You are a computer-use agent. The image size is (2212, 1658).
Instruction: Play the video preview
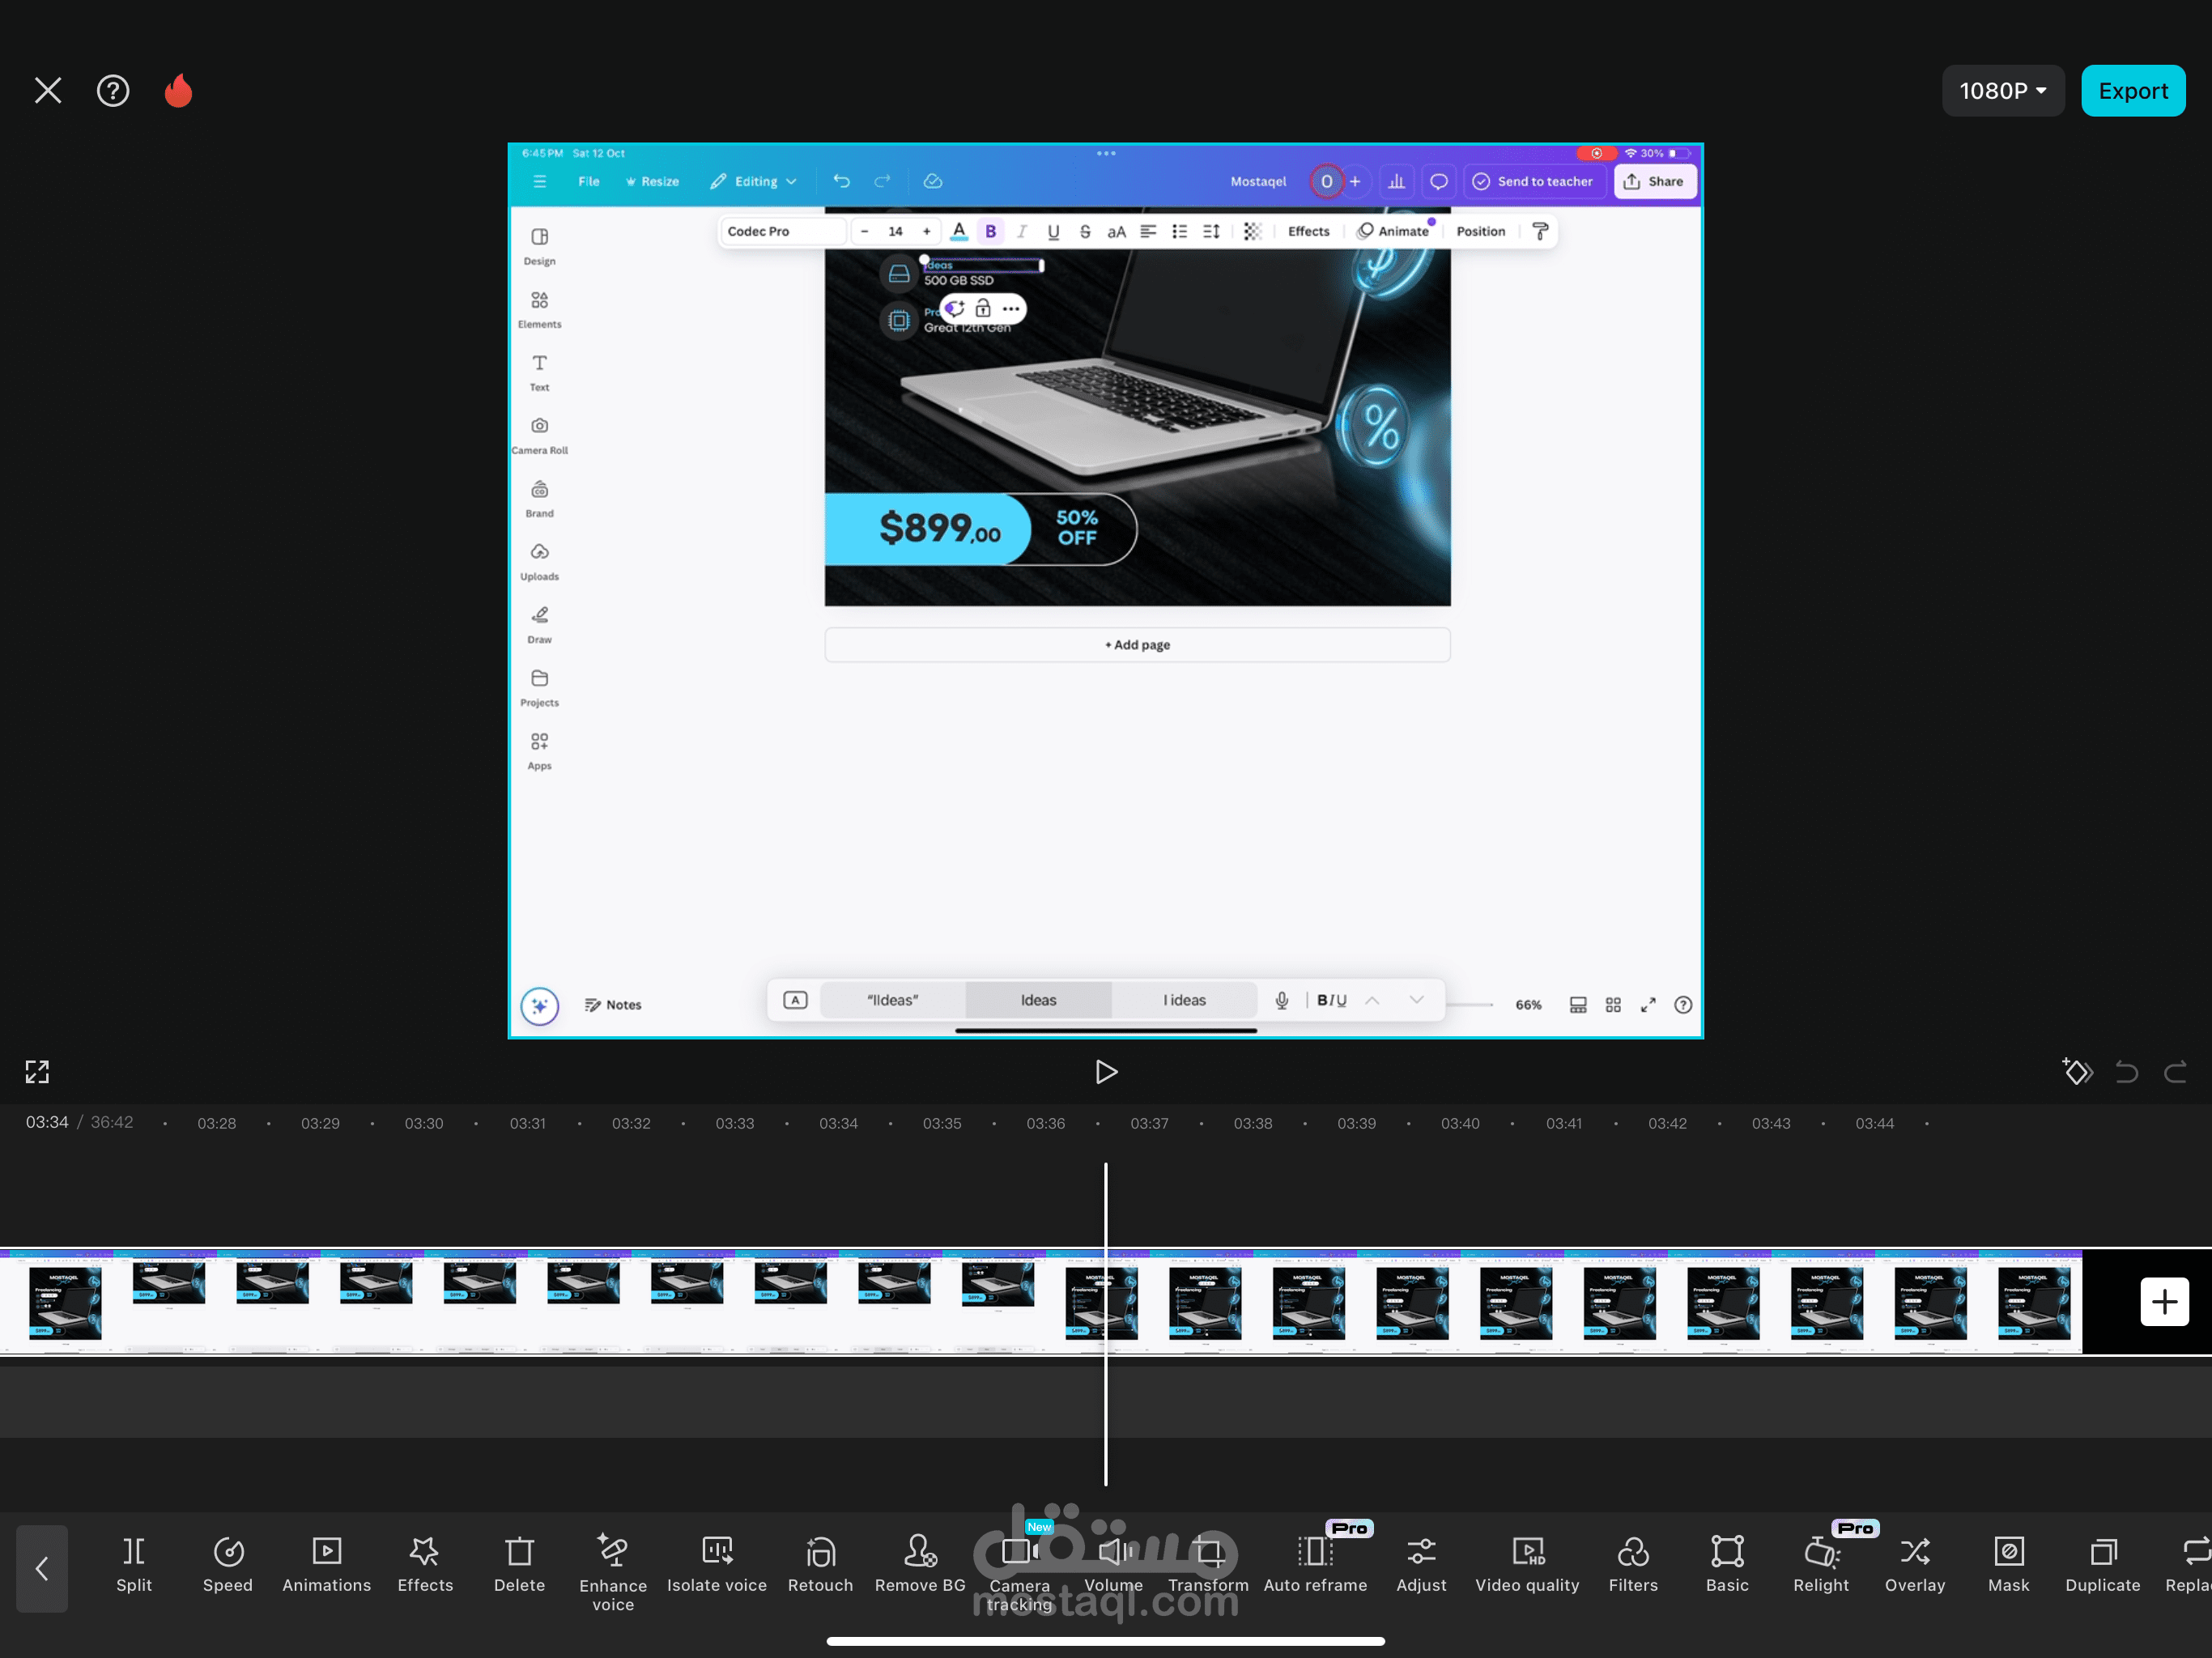[x=1105, y=1072]
